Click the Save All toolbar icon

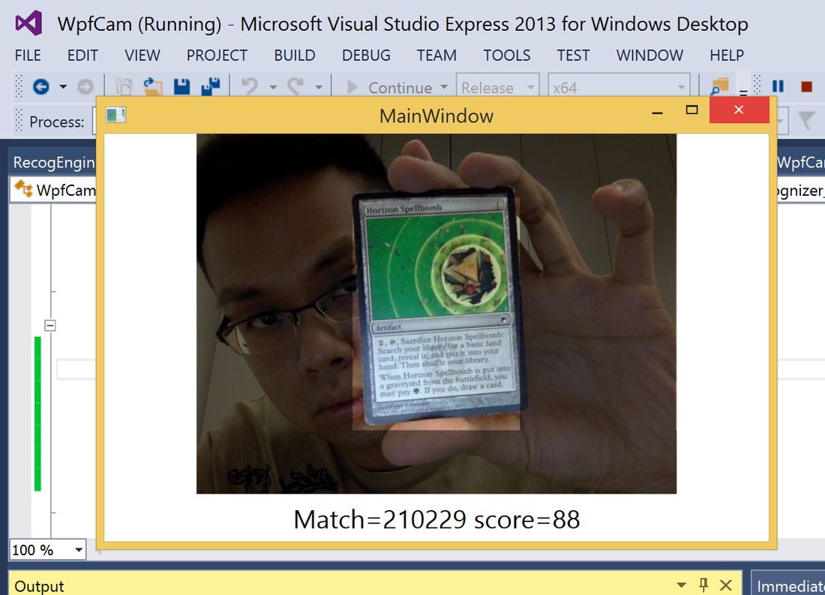click(x=212, y=85)
